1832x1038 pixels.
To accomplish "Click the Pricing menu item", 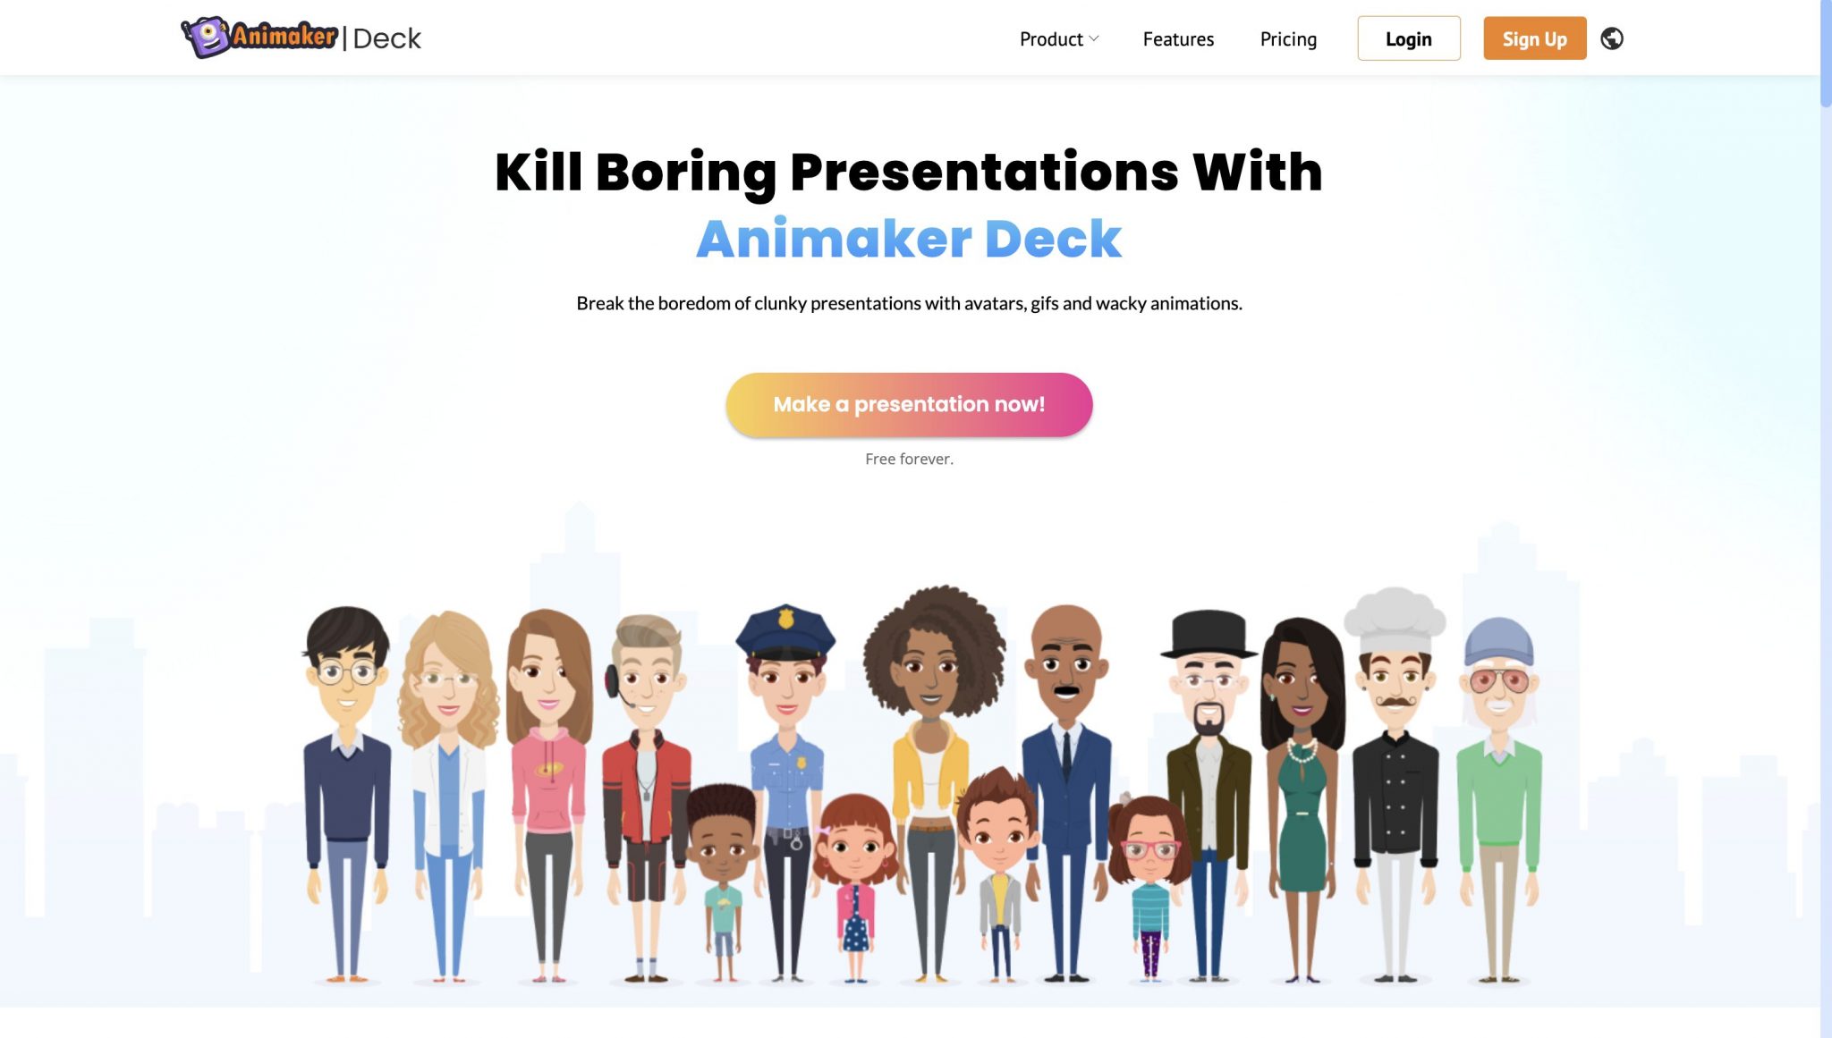I will 1288,38.
